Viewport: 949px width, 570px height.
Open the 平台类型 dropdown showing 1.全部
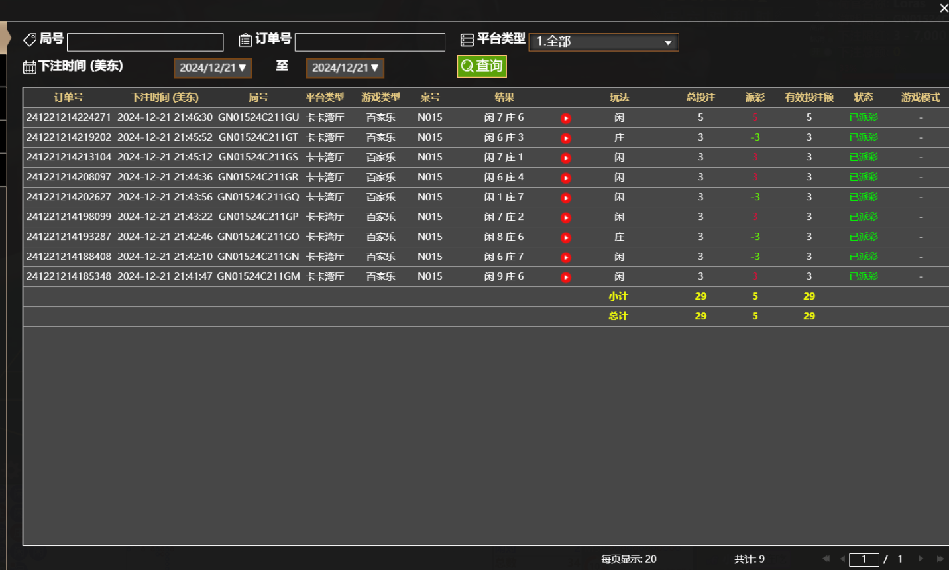[603, 42]
